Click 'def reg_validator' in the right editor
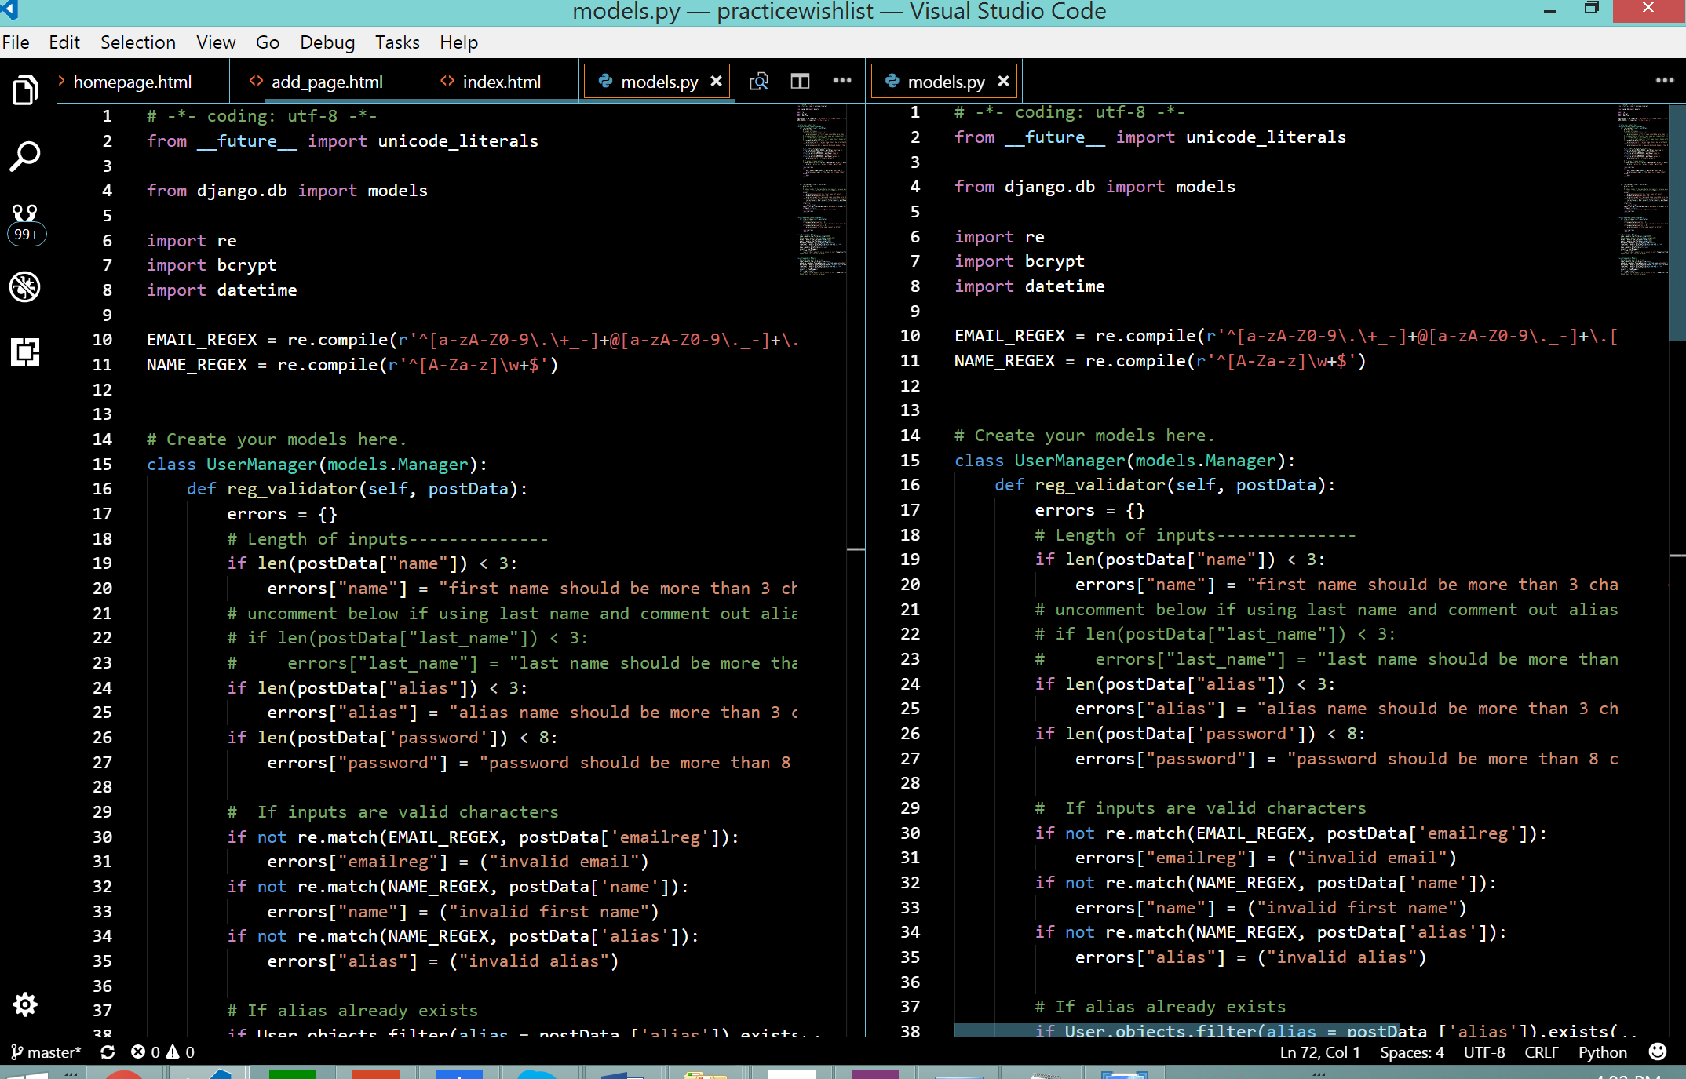Image resolution: width=1686 pixels, height=1079 pixels. point(1081,485)
